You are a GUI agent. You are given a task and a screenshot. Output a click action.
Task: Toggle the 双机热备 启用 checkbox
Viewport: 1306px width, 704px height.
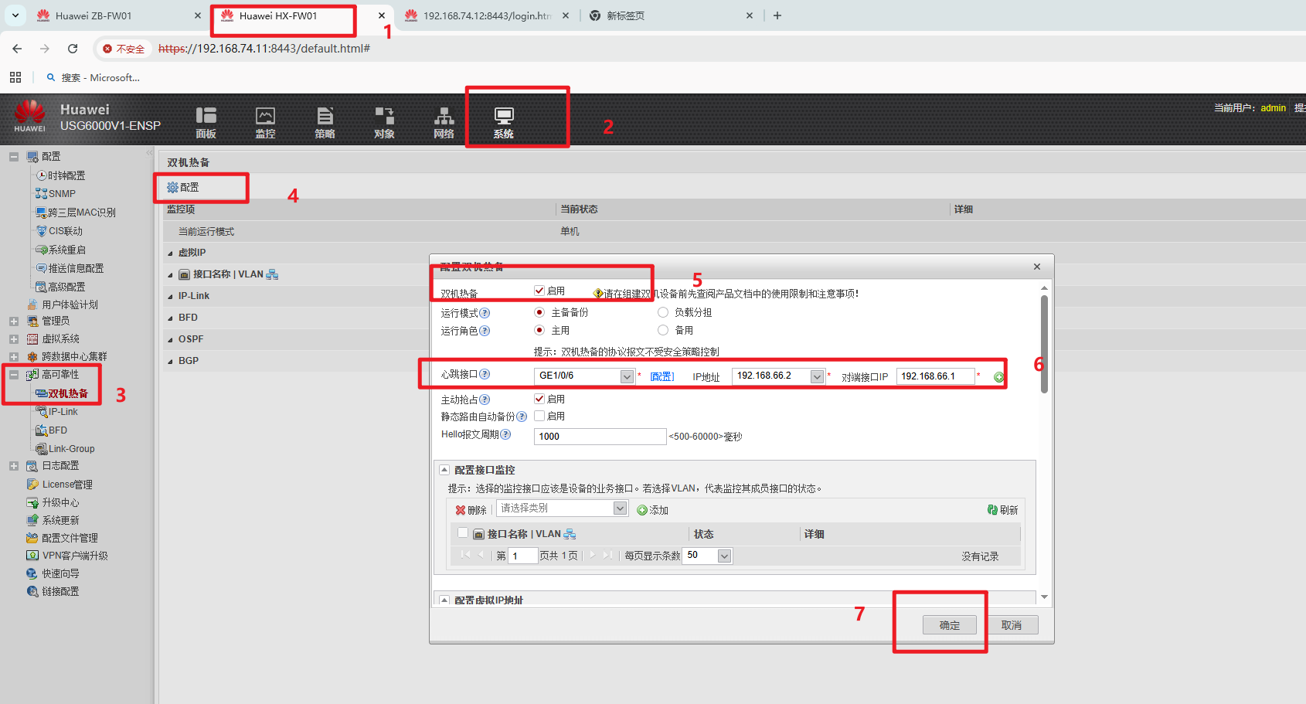[x=539, y=291]
